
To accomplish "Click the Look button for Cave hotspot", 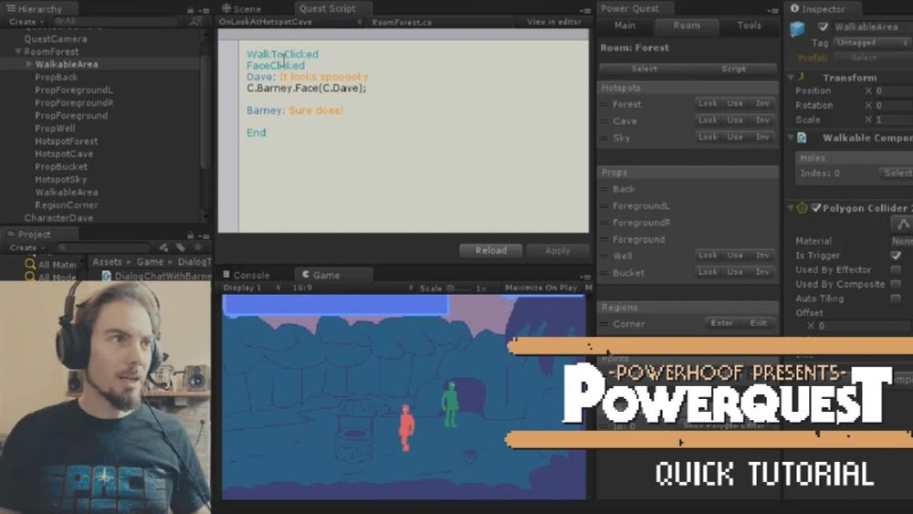I will click(708, 121).
